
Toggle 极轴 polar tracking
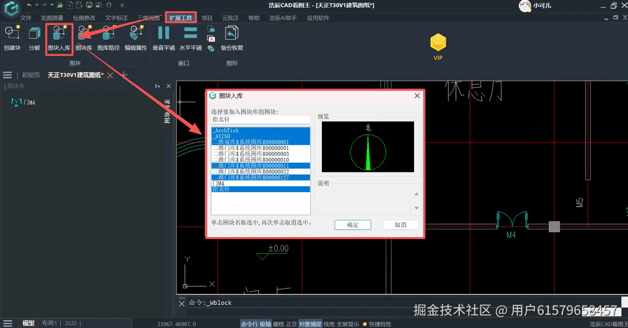(265, 324)
